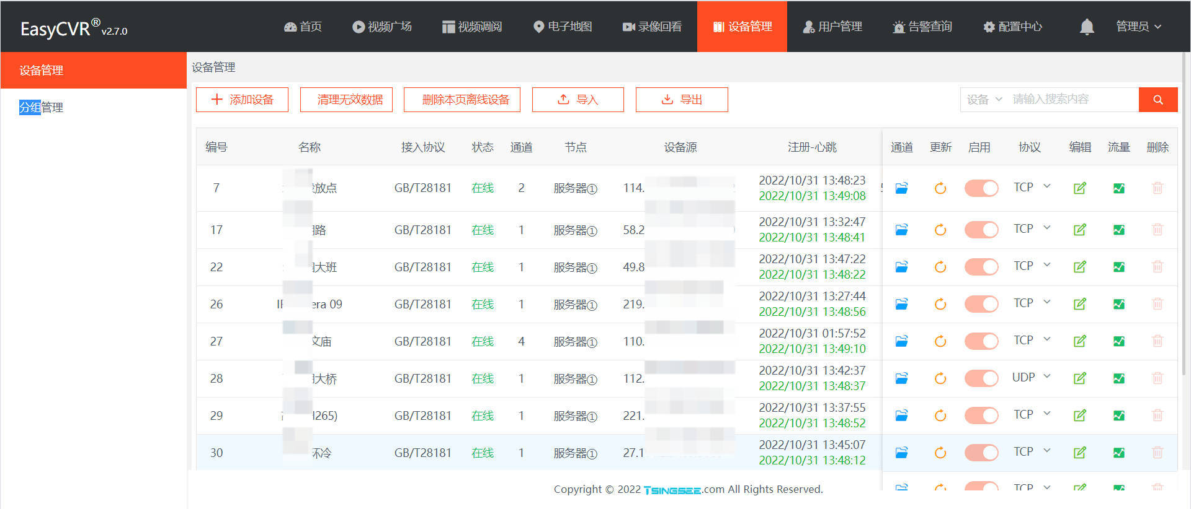Edit device number 7
Viewport: 1191px width, 509px height.
coord(1080,188)
